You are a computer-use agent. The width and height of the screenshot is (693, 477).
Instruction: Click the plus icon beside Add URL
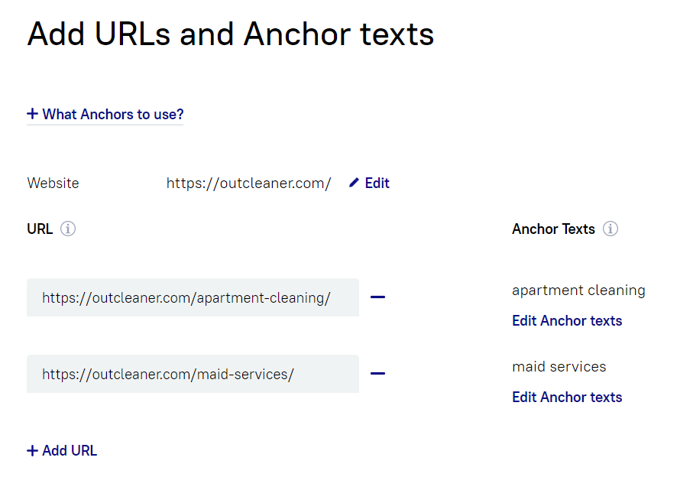point(32,450)
